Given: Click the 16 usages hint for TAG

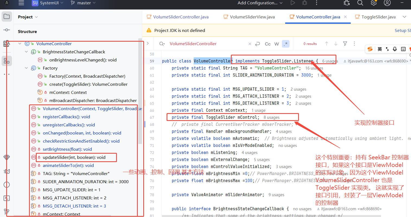Looking at the screenshot, I should point(314,68).
